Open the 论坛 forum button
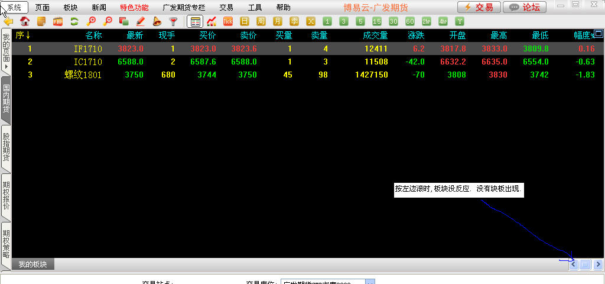 click(x=525, y=7)
